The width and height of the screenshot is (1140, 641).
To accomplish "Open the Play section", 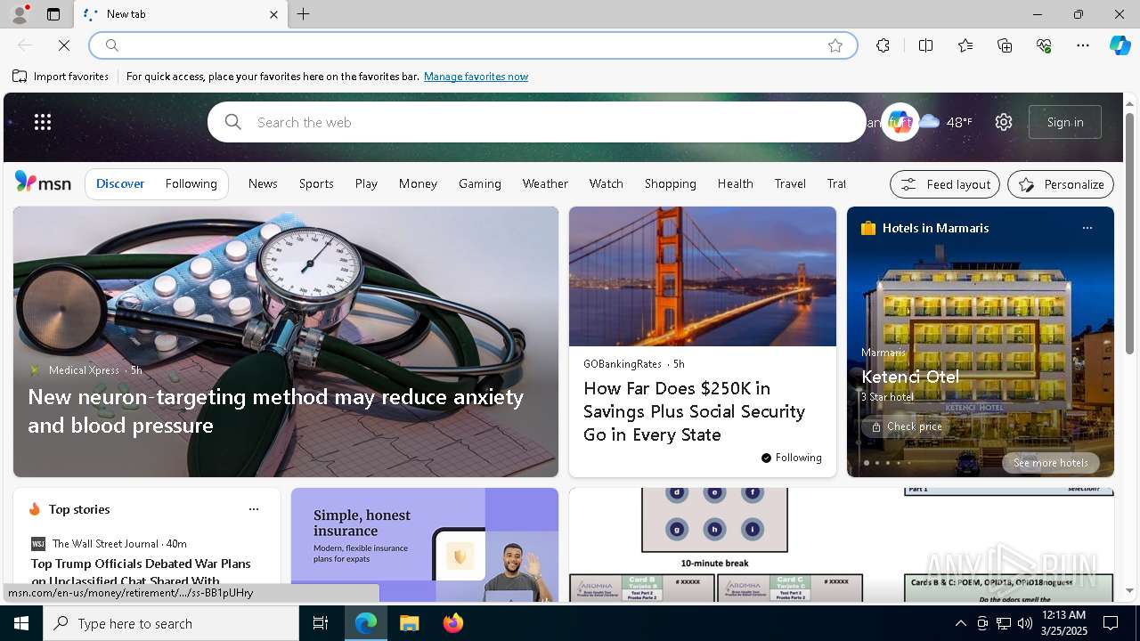I will [366, 183].
